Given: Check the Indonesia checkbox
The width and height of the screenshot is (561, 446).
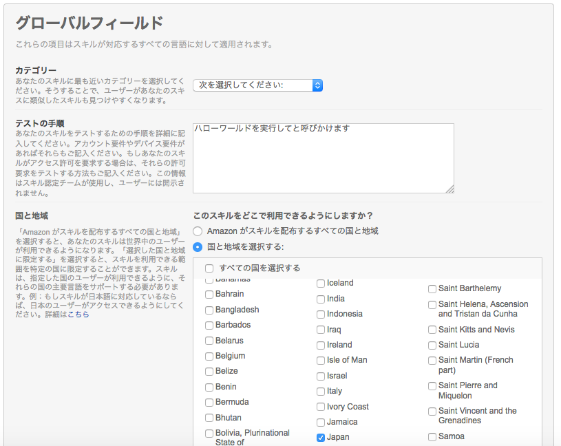Looking at the screenshot, I should pos(321,315).
